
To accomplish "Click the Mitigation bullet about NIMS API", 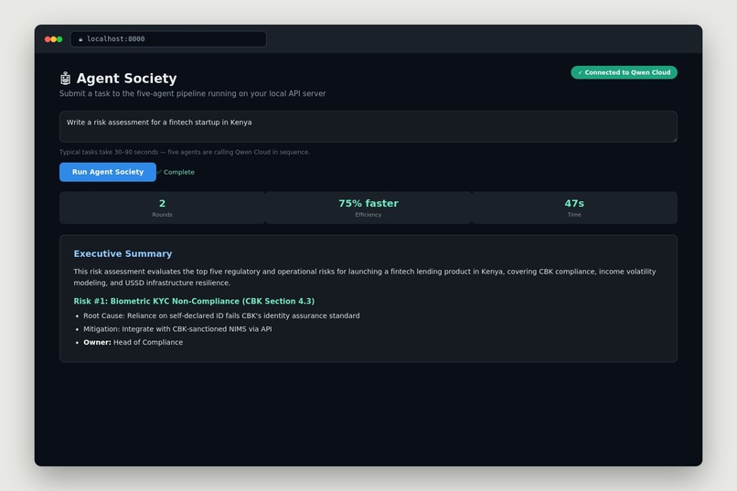I will click(x=177, y=329).
